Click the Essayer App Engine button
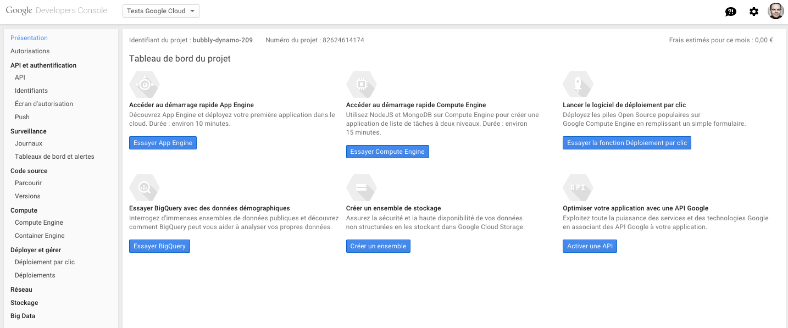Screen dimensions: 788x328 (163, 143)
